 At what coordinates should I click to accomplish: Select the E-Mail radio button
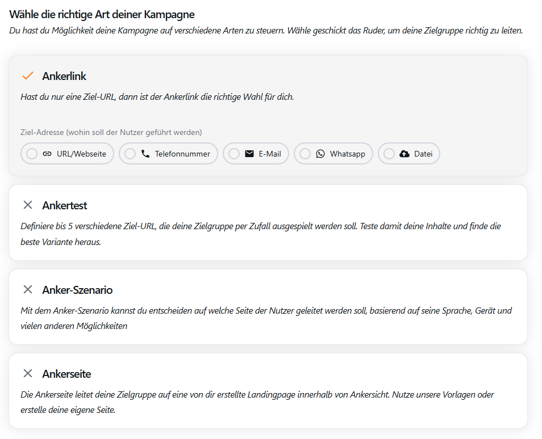(x=235, y=154)
